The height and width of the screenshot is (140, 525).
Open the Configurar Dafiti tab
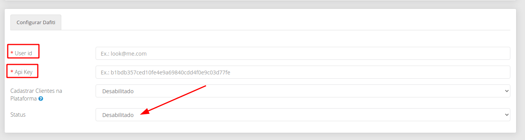point(36,23)
